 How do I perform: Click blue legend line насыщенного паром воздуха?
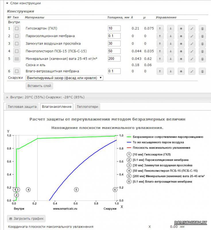click(129, 142)
